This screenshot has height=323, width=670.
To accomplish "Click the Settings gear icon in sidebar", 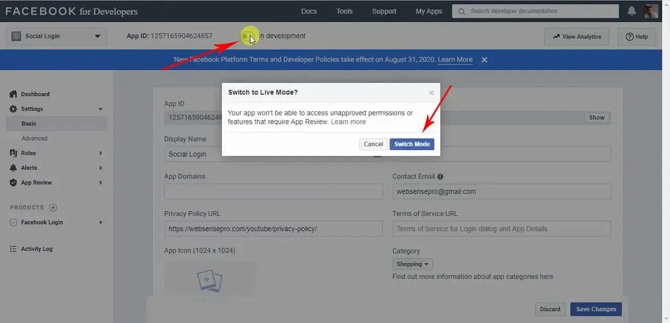I will (13, 109).
